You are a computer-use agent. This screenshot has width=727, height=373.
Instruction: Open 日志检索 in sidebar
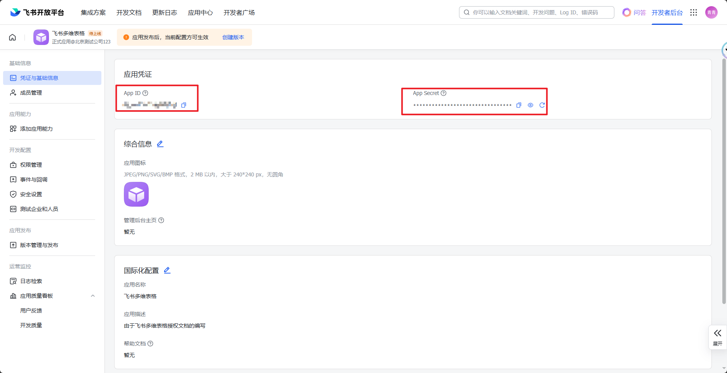(52, 281)
